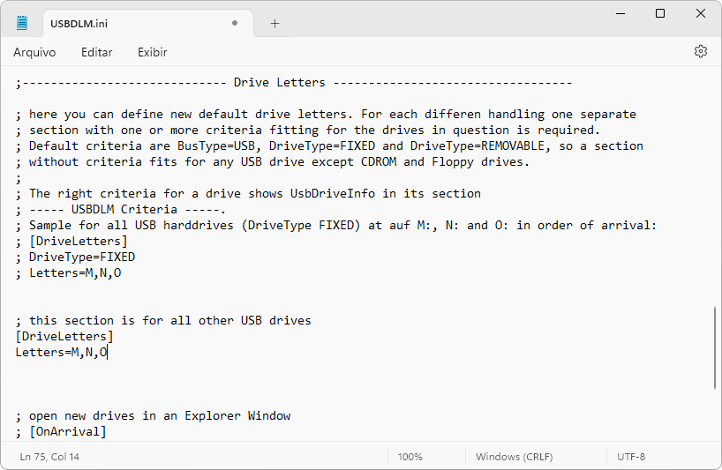Click the commented '; Letters=M,N,O' line
Image resolution: width=722 pixels, height=470 pixels.
click(x=69, y=273)
